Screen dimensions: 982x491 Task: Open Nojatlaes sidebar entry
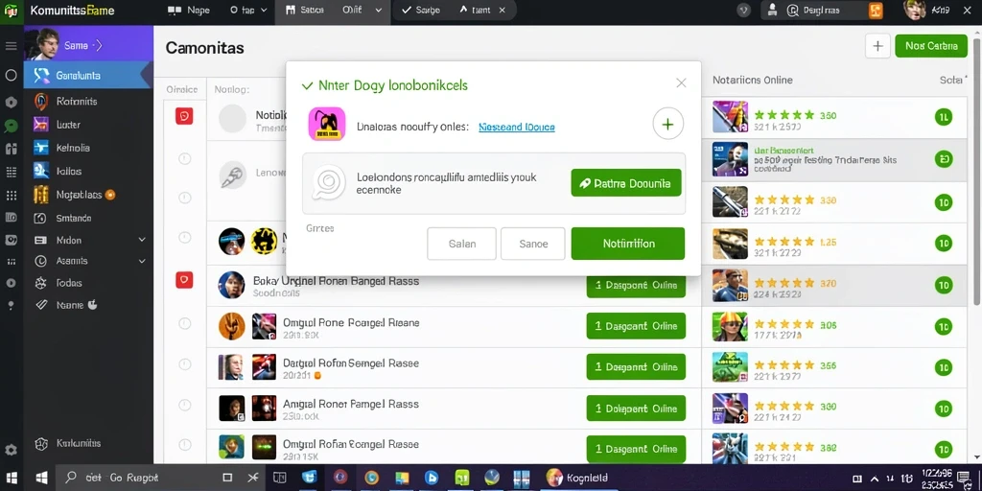point(88,195)
